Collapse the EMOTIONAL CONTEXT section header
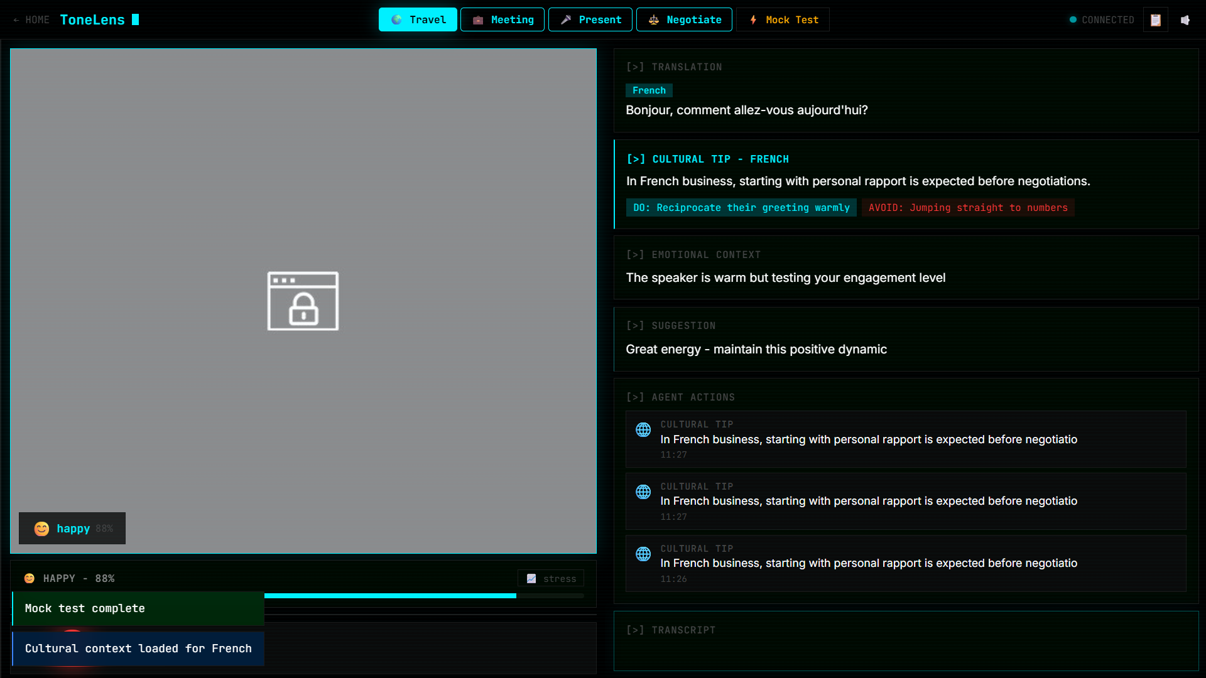Viewport: 1206px width, 678px height. tap(693, 255)
